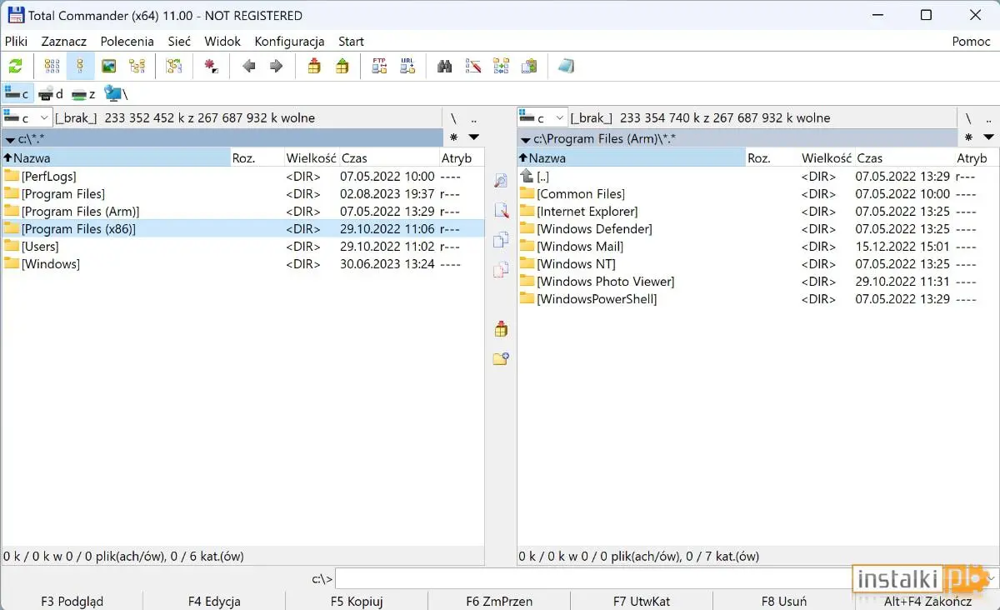This screenshot has width=1000, height=610.
Task: Click the Notepad icon in toolbar
Action: point(567,67)
